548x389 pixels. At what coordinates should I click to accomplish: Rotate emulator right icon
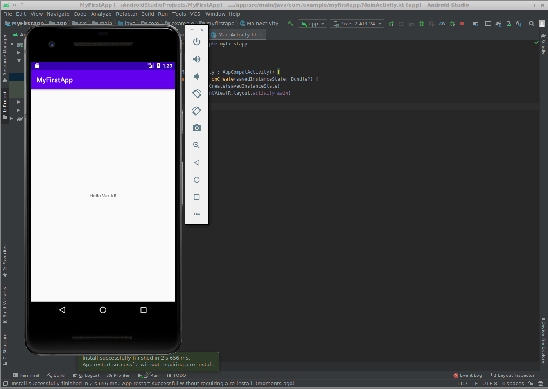click(x=197, y=111)
